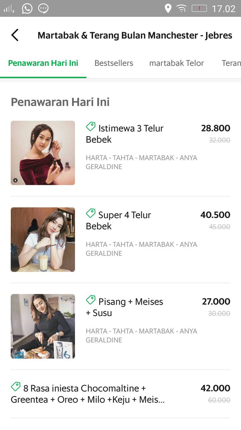241x430 pixels.
Task: Click the Super 4 Telur Bebek photo
Action: (43, 239)
